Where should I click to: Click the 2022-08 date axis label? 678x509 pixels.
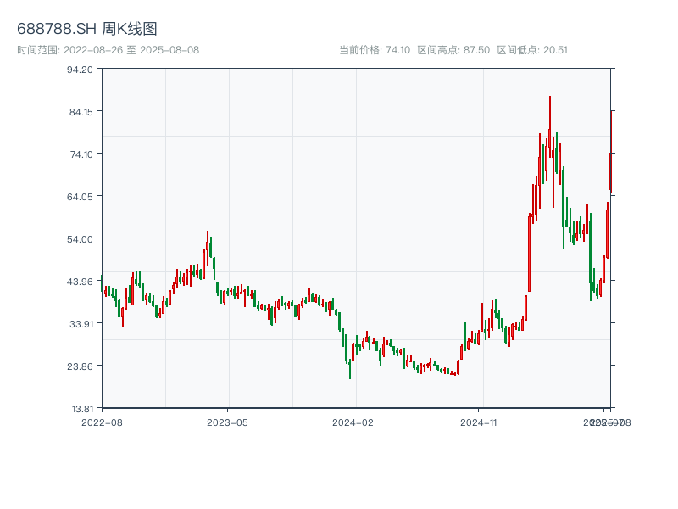(102, 422)
